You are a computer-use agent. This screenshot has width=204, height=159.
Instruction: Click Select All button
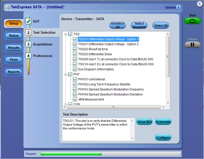coord(161,26)
